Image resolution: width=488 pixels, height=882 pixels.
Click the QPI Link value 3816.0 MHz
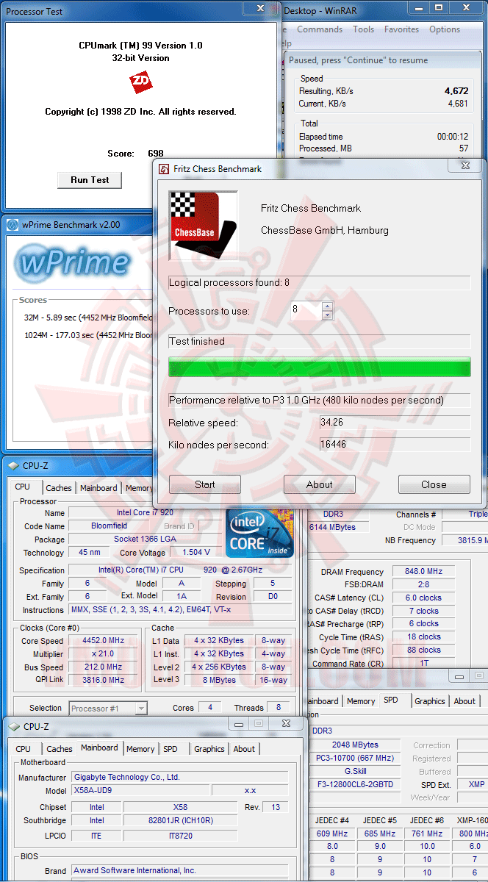tap(103, 681)
